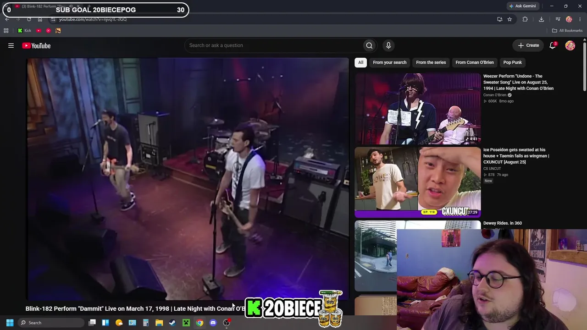Screen dimensions: 587x330
Task: Click the Chrome address bar URL
Action: (x=93, y=19)
